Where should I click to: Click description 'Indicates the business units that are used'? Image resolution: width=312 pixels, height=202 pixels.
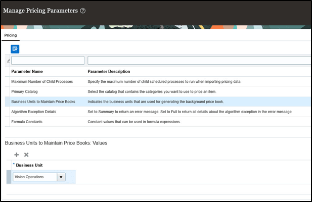point(156,102)
